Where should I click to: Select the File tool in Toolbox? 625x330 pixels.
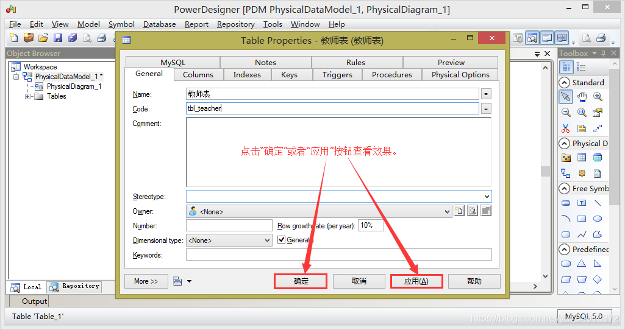(598, 173)
